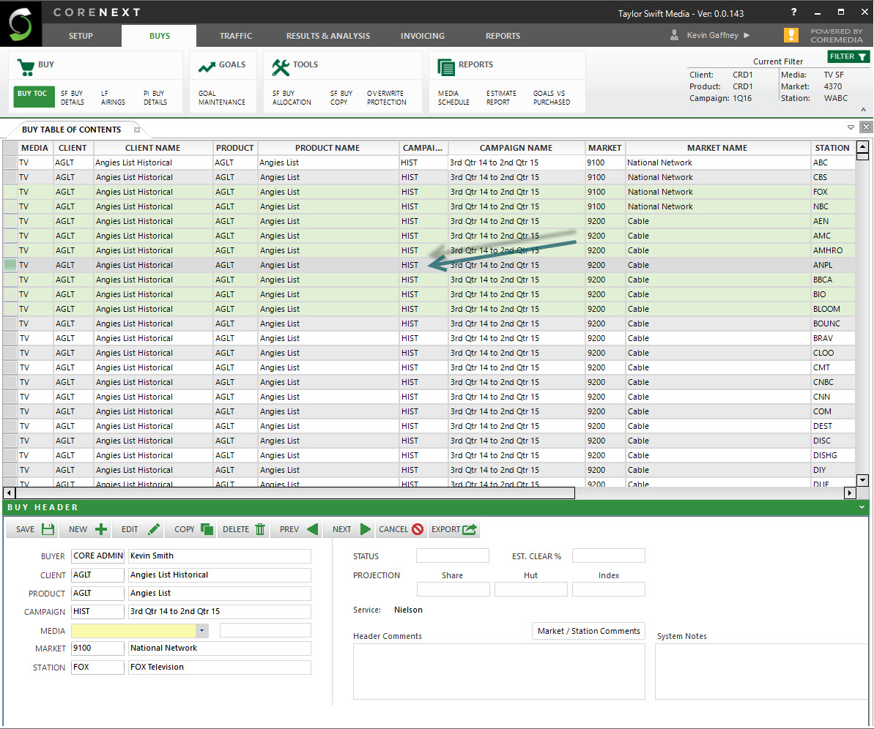Image resolution: width=874 pixels, height=729 pixels.
Task: Click the Header Comments text box
Action: [498, 671]
